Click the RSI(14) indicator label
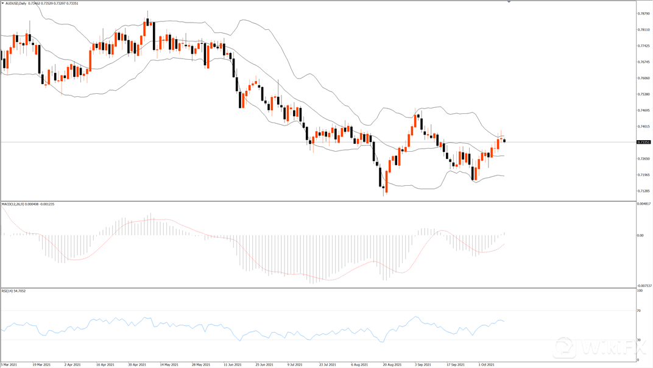The image size is (653, 368). pyautogui.click(x=9, y=291)
